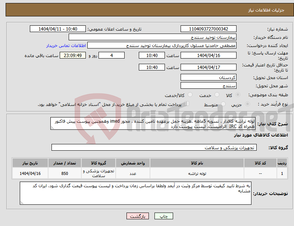This screenshot has width=294, height=226.
Task: Click the ردیف column header
Action: click(x=282, y=163)
